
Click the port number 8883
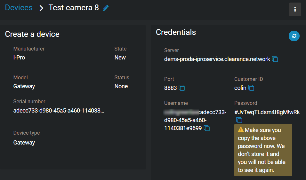point(170,88)
